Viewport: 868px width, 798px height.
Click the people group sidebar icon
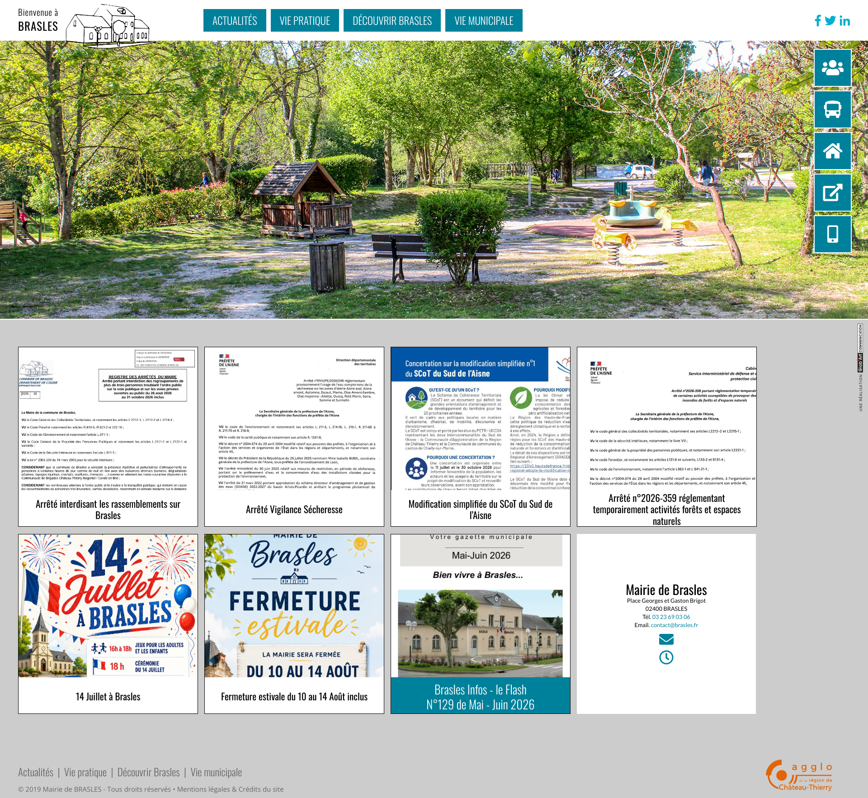pos(832,68)
